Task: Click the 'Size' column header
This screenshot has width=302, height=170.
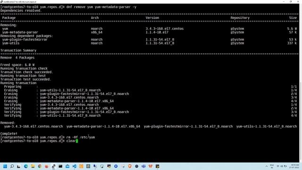Action: [x=293, y=18]
